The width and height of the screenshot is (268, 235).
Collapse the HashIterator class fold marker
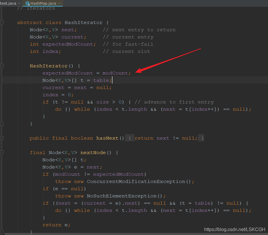click(2, 23)
